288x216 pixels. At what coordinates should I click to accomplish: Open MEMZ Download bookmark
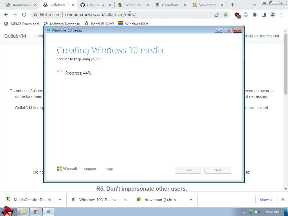(21, 24)
